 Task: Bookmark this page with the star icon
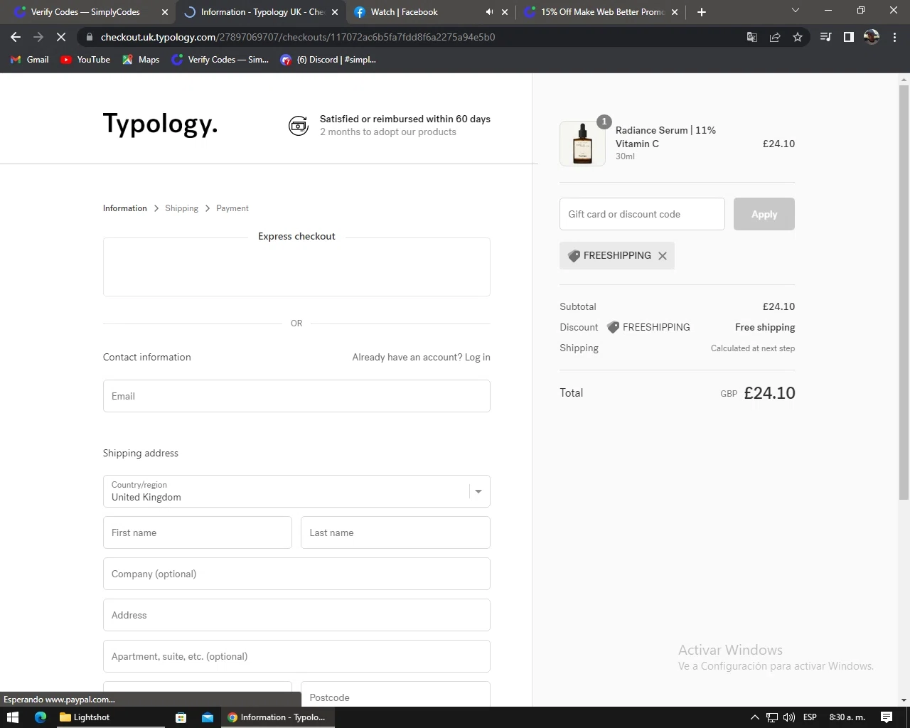coord(798,37)
